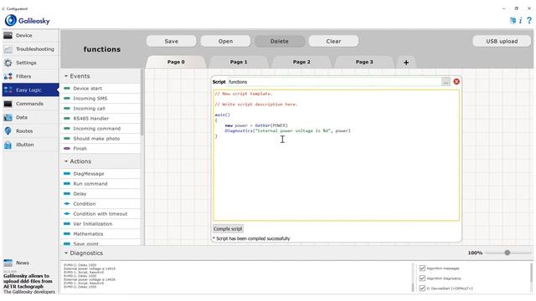This screenshot has width=536, height=301.
Task: Click the Galileosky logo
Action: [28, 20]
